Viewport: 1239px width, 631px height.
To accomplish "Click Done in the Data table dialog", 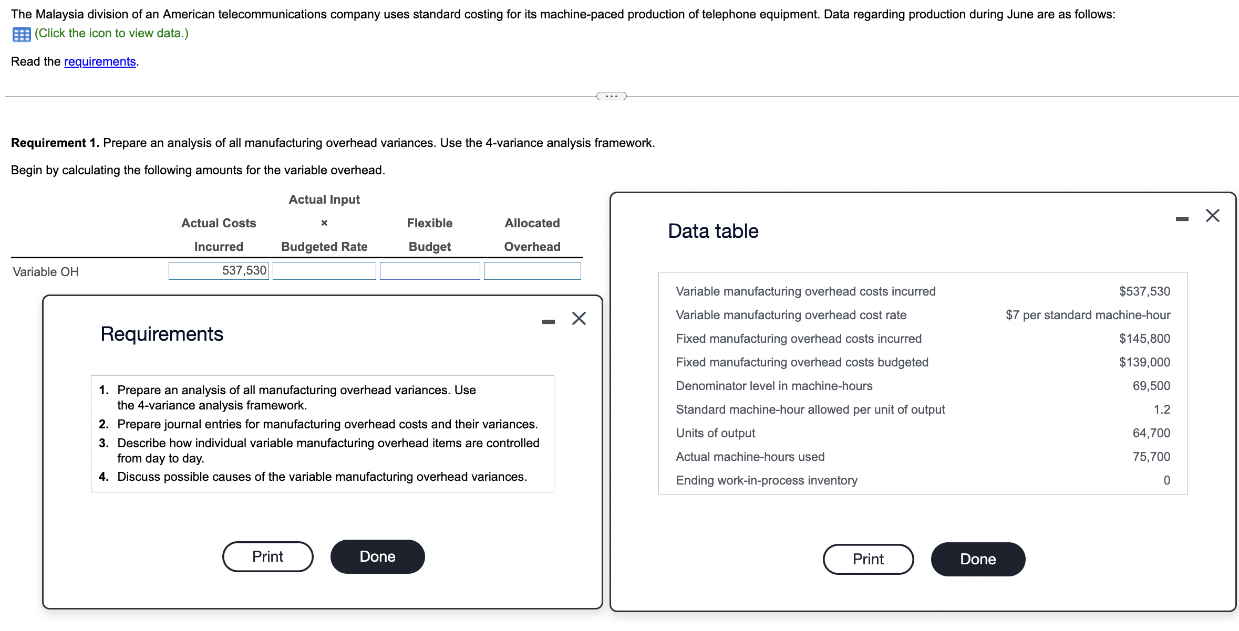I will coord(977,559).
